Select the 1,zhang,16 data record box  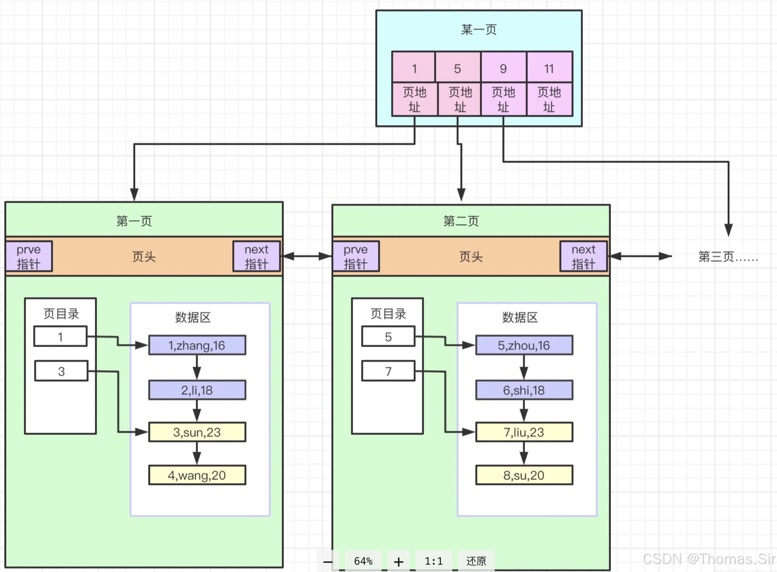[x=197, y=345]
